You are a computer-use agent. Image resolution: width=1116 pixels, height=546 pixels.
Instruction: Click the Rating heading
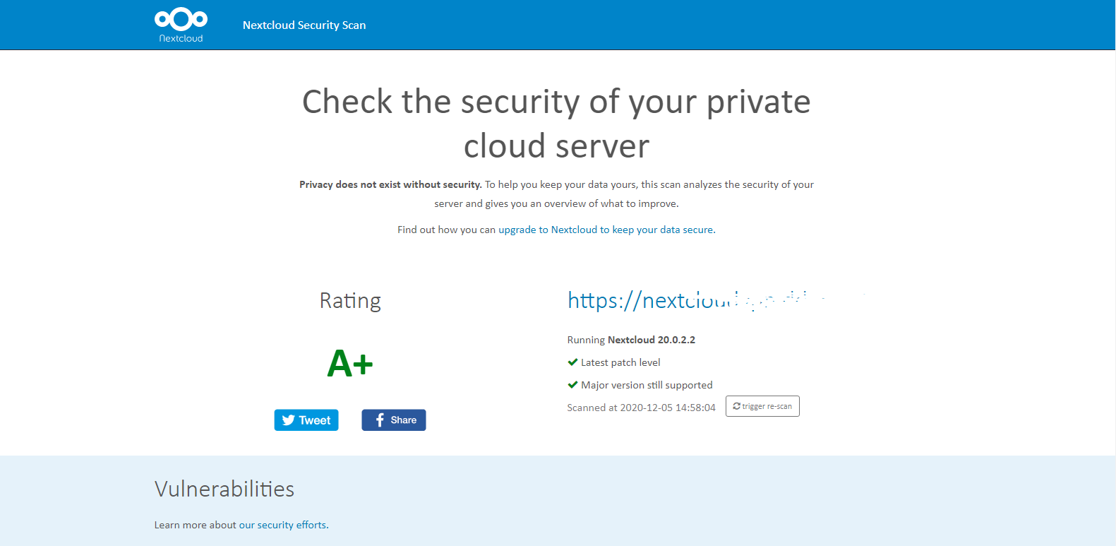[x=350, y=301]
